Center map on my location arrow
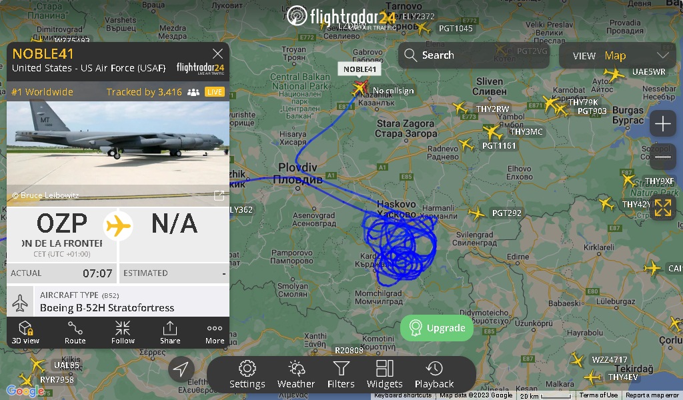The image size is (683, 400). [x=181, y=369]
